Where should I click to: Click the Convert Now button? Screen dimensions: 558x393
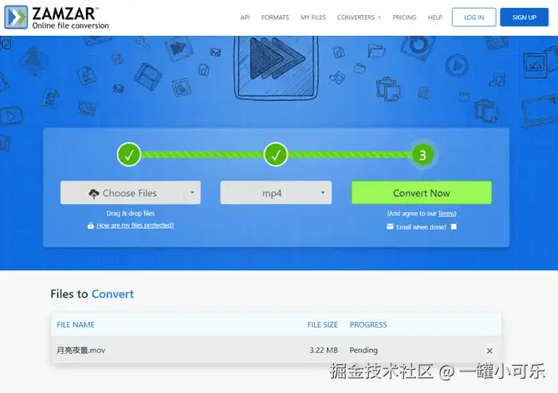[422, 193]
